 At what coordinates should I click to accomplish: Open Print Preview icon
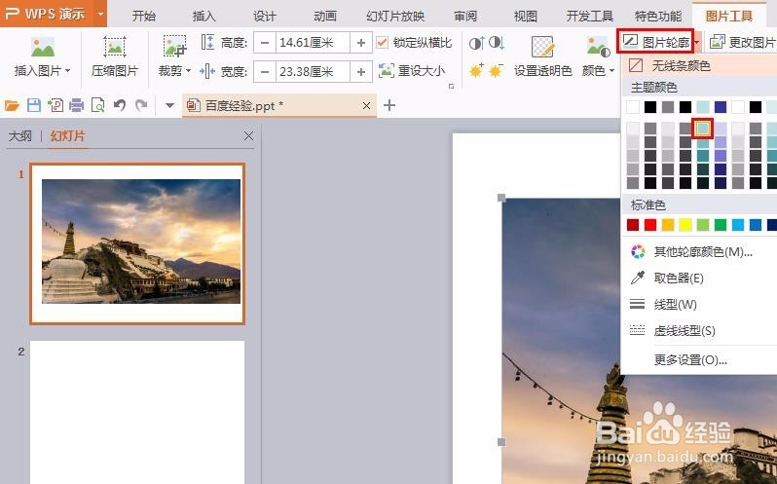(97, 105)
